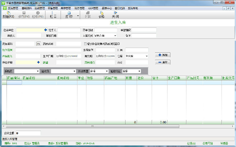Open the 报表中心 menu

coord(107,8)
